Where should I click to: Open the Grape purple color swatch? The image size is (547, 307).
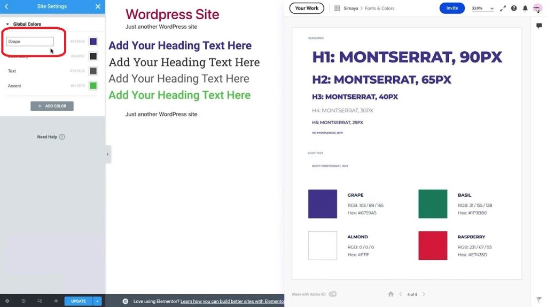93,42
